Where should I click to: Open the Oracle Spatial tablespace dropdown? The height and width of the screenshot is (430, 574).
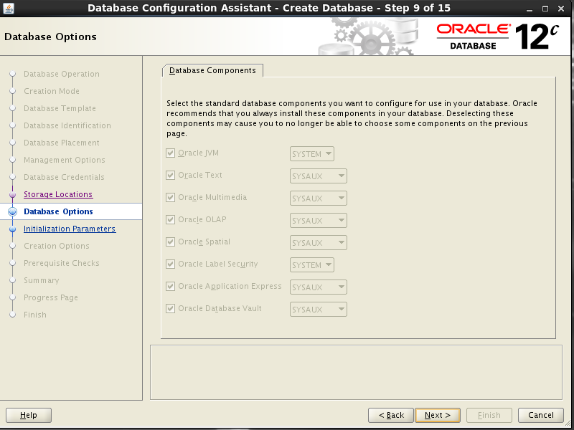tap(318, 243)
